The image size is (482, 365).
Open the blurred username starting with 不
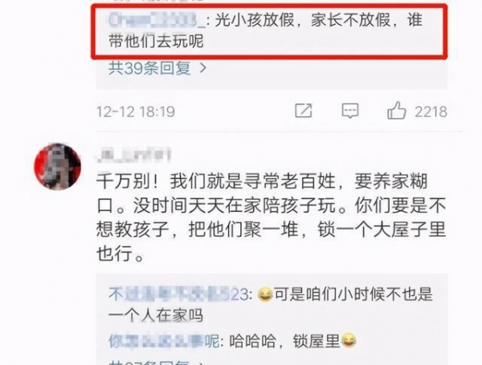(x=178, y=294)
